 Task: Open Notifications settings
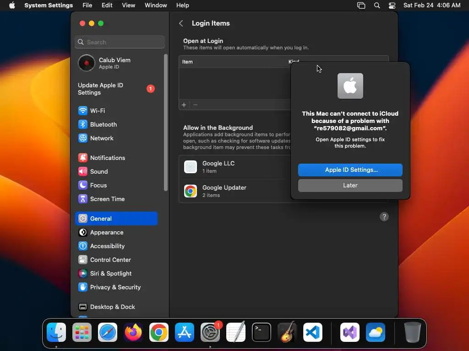point(116,158)
